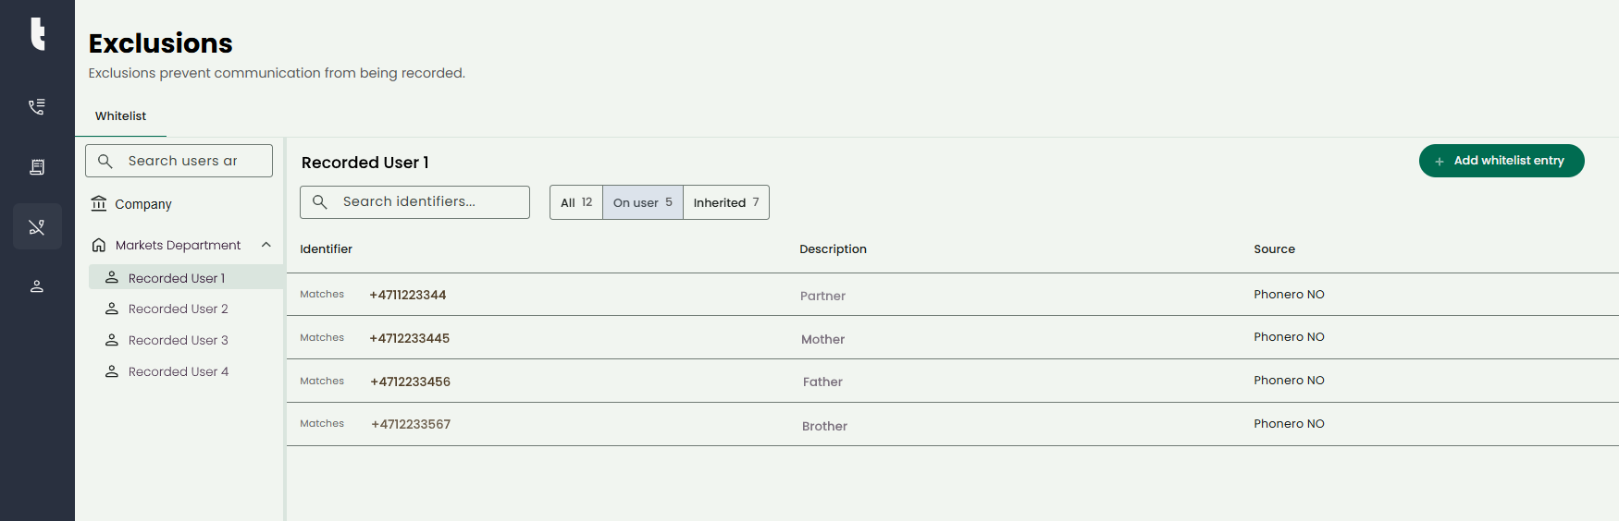Select Markets Department tree node
Screen dimensions: 1619x521
point(178,245)
